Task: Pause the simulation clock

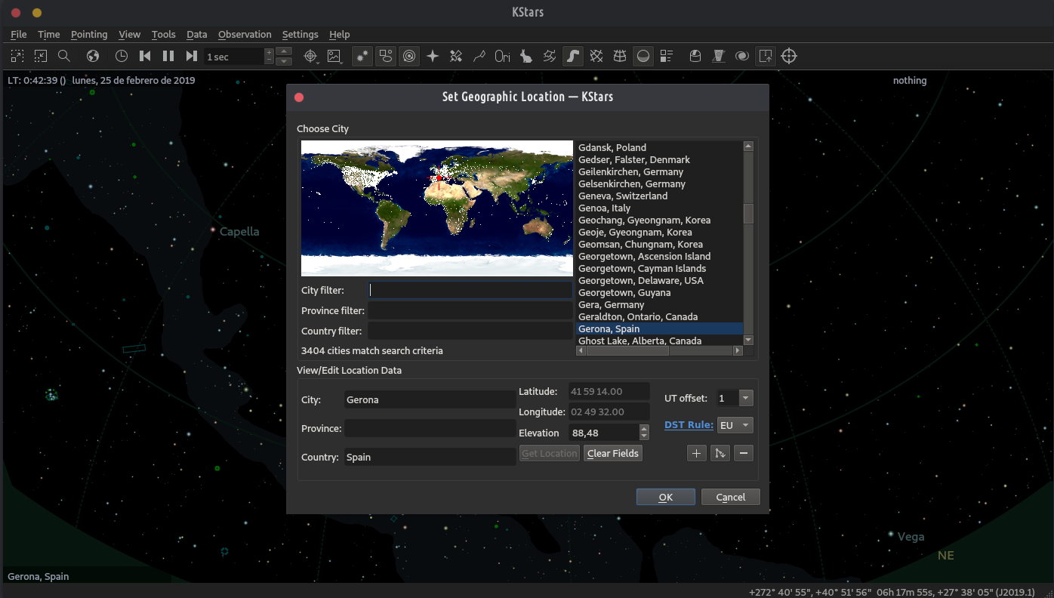Action: coord(168,56)
